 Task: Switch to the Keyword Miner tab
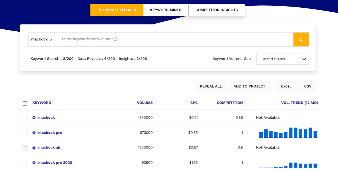coord(166,10)
